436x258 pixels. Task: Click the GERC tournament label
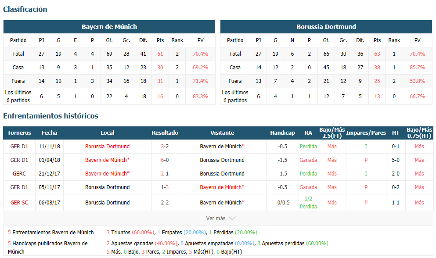tap(19, 174)
